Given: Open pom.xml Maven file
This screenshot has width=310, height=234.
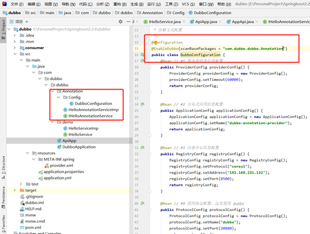Looking at the screenshot, I should coord(30,227).
